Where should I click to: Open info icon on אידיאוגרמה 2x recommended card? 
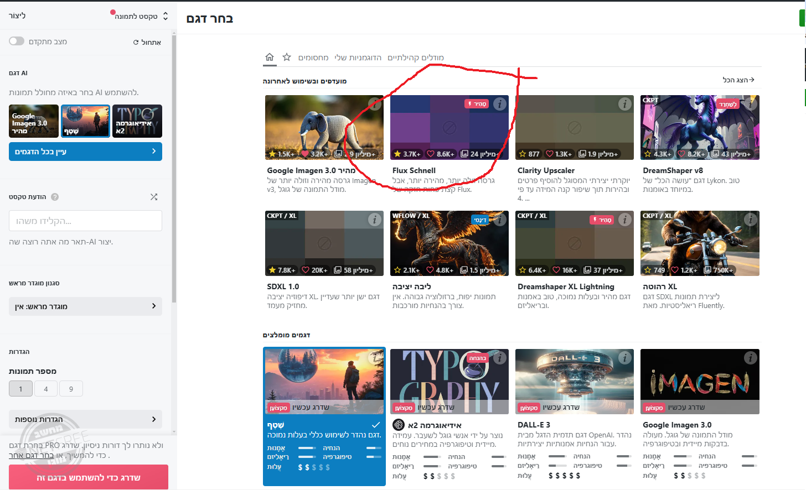500,358
